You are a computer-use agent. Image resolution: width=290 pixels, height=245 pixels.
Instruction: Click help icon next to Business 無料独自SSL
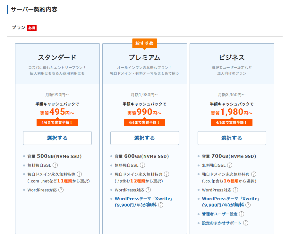230,165
